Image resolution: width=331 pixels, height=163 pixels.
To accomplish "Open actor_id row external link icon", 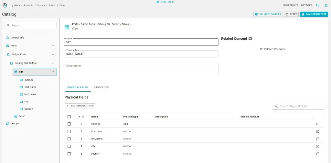I will point(318,124).
